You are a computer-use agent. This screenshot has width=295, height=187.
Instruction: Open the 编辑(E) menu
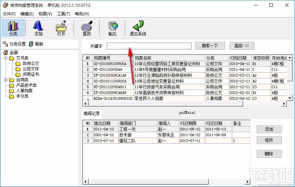[x=27, y=14]
